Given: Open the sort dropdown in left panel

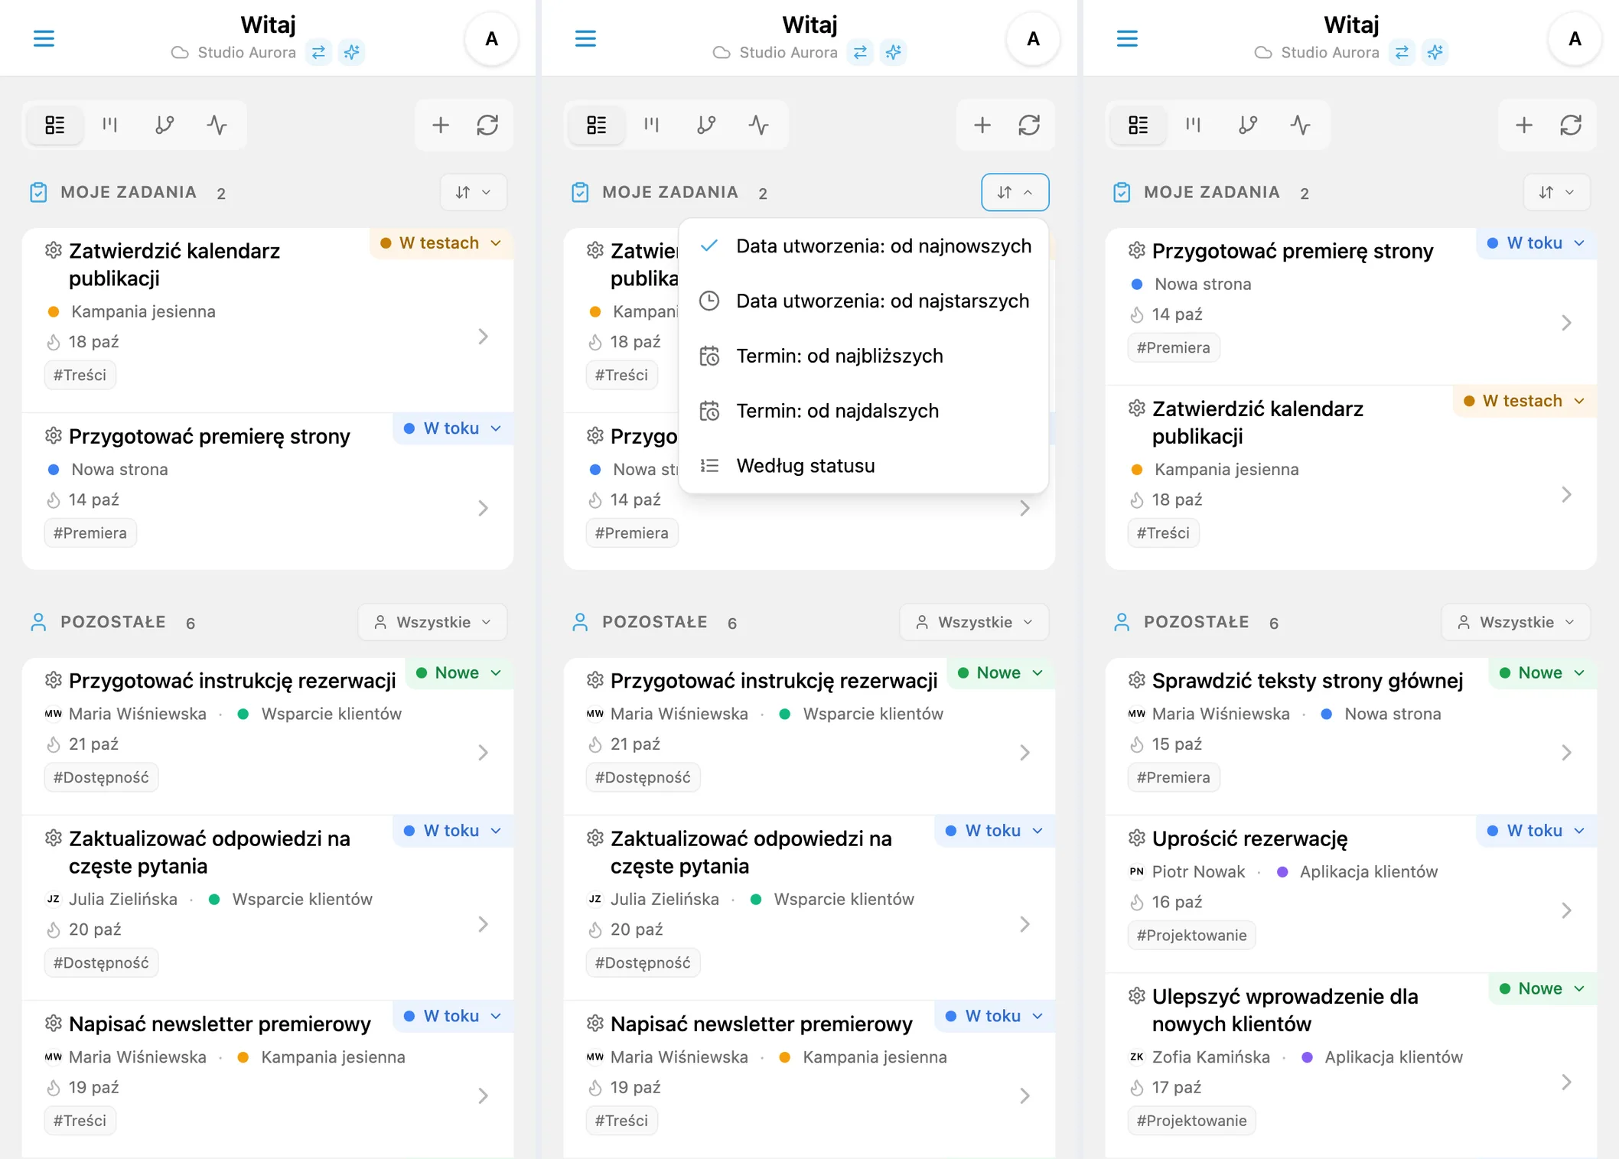Looking at the screenshot, I should [474, 193].
